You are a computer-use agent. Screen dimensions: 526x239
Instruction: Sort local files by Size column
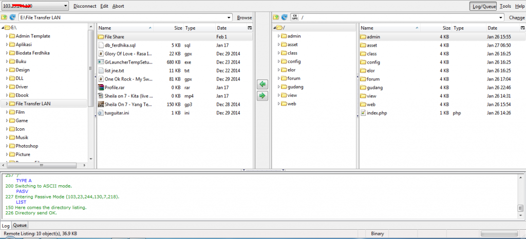pyautogui.click(x=168, y=28)
